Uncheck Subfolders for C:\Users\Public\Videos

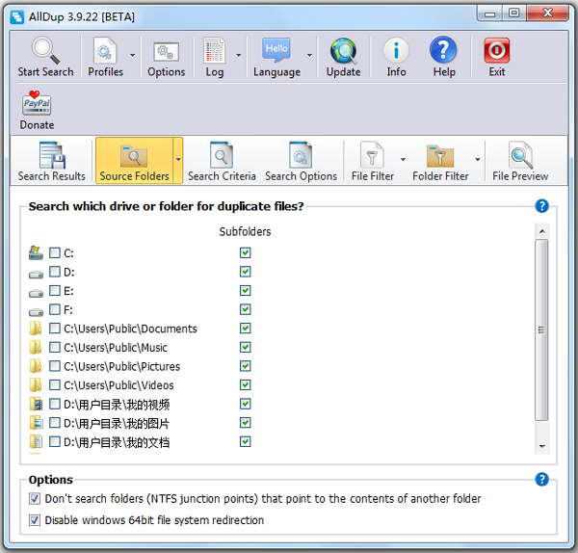pyautogui.click(x=245, y=385)
